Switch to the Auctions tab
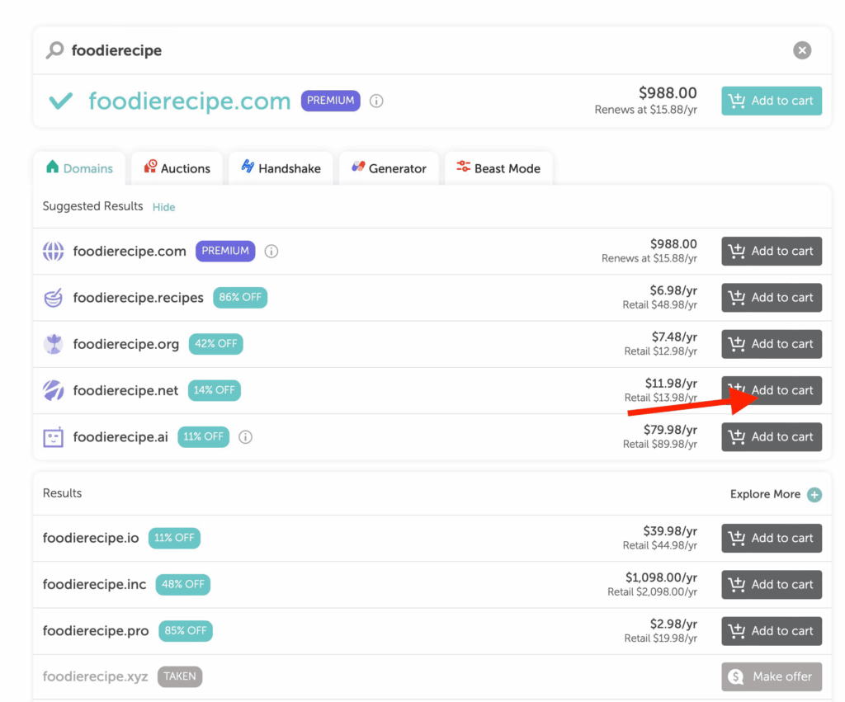 click(177, 168)
